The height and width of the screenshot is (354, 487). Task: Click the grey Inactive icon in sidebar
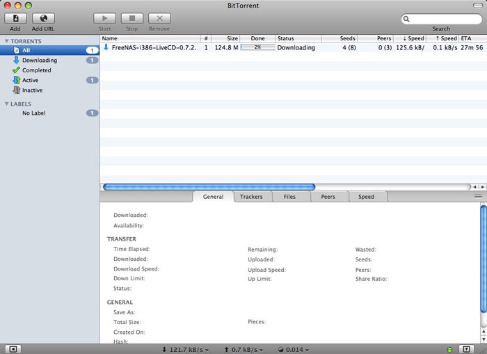tap(17, 90)
